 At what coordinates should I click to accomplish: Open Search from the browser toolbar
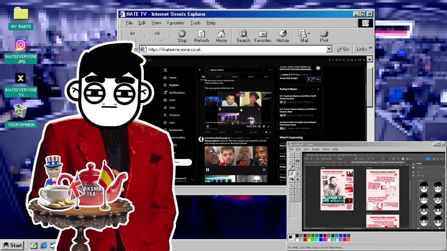(x=243, y=36)
